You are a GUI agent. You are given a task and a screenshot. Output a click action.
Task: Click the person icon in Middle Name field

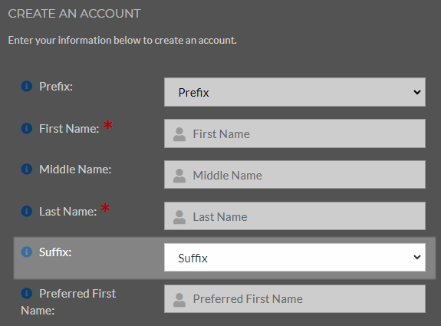click(179, 176)
